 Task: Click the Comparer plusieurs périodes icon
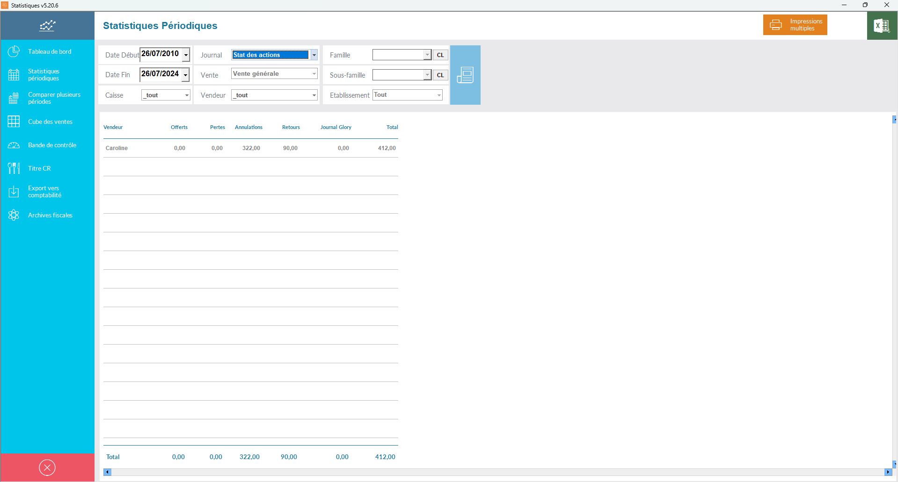(x=14, y=98)
